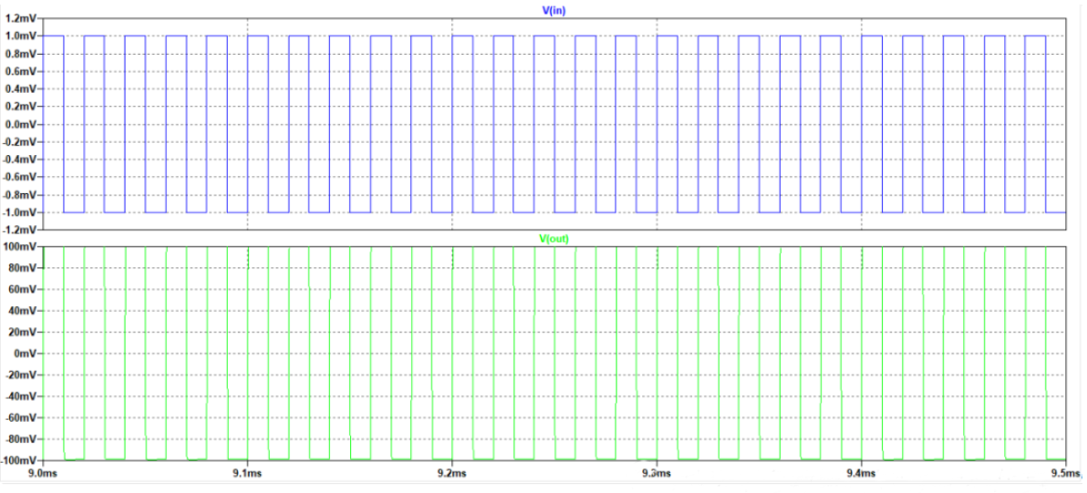This screenshot has width=1087, height=493.
Task: Click the -40mV axis label
Action: coord(23,396)
